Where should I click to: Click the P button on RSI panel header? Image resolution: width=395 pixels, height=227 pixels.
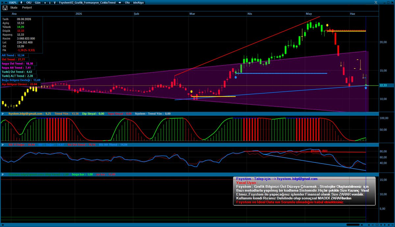(3, 144)
